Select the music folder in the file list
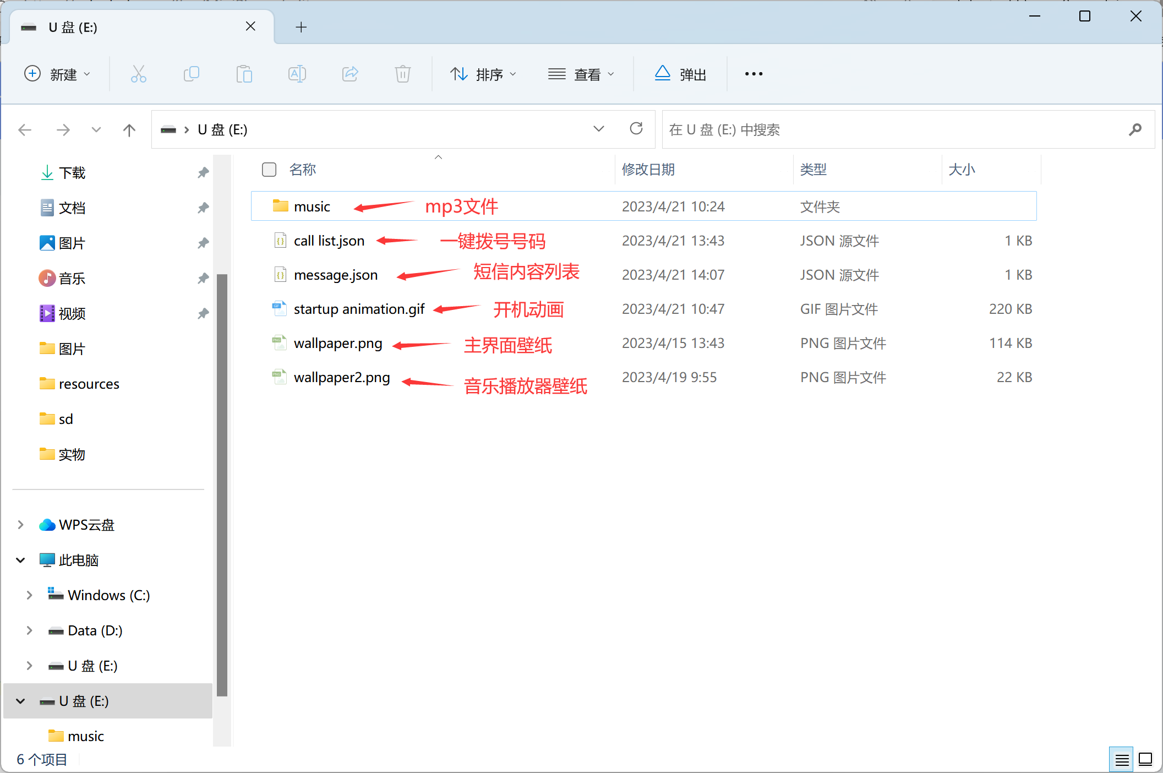 644,206
